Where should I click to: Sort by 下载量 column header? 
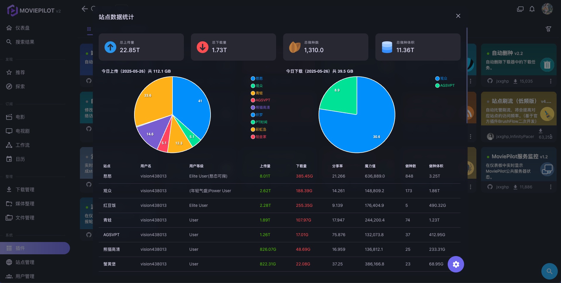[301, 166]
